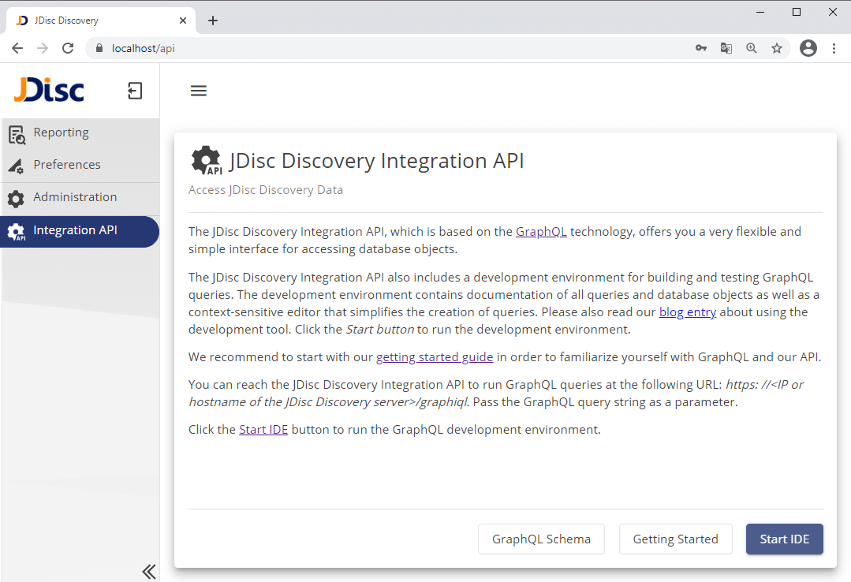Click the Administration gear icon
This screenshot has width=851, height=582.
(x=16, y=197)
